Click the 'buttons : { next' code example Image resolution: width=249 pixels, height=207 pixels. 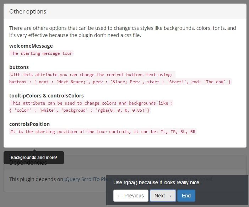120,82
